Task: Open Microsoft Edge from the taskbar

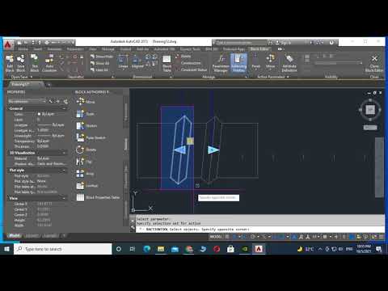Action: [147, 249]
